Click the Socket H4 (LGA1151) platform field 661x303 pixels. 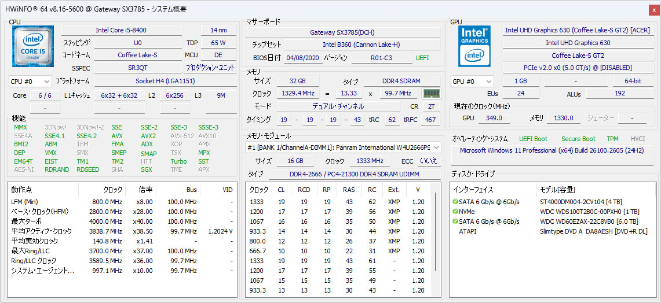pos(165,81)
